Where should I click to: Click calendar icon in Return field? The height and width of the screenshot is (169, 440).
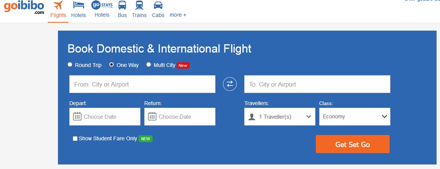click(x=152, y=116)
